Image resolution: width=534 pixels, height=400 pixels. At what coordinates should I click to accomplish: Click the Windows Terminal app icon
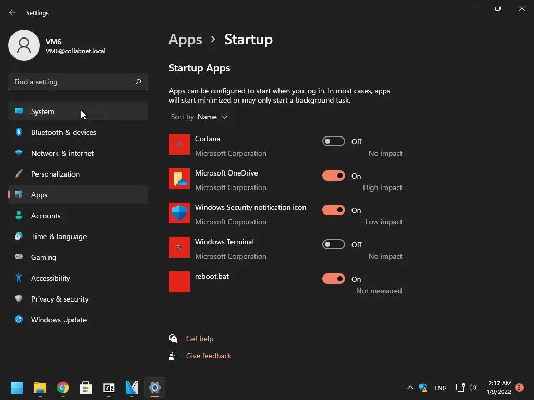(179, 247)
